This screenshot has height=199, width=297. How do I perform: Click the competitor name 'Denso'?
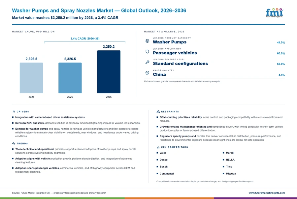(x=163, y=160)
